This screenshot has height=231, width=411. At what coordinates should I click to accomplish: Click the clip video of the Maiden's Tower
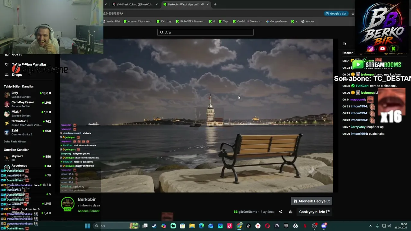(x=197, y=116)
